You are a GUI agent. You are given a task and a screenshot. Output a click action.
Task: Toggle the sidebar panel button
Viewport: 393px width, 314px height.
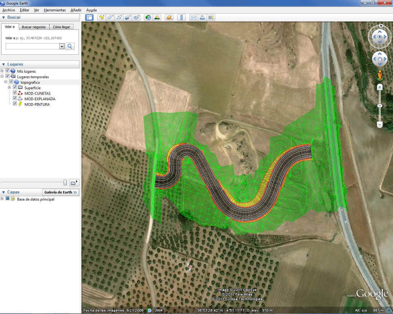click(89, 17)
